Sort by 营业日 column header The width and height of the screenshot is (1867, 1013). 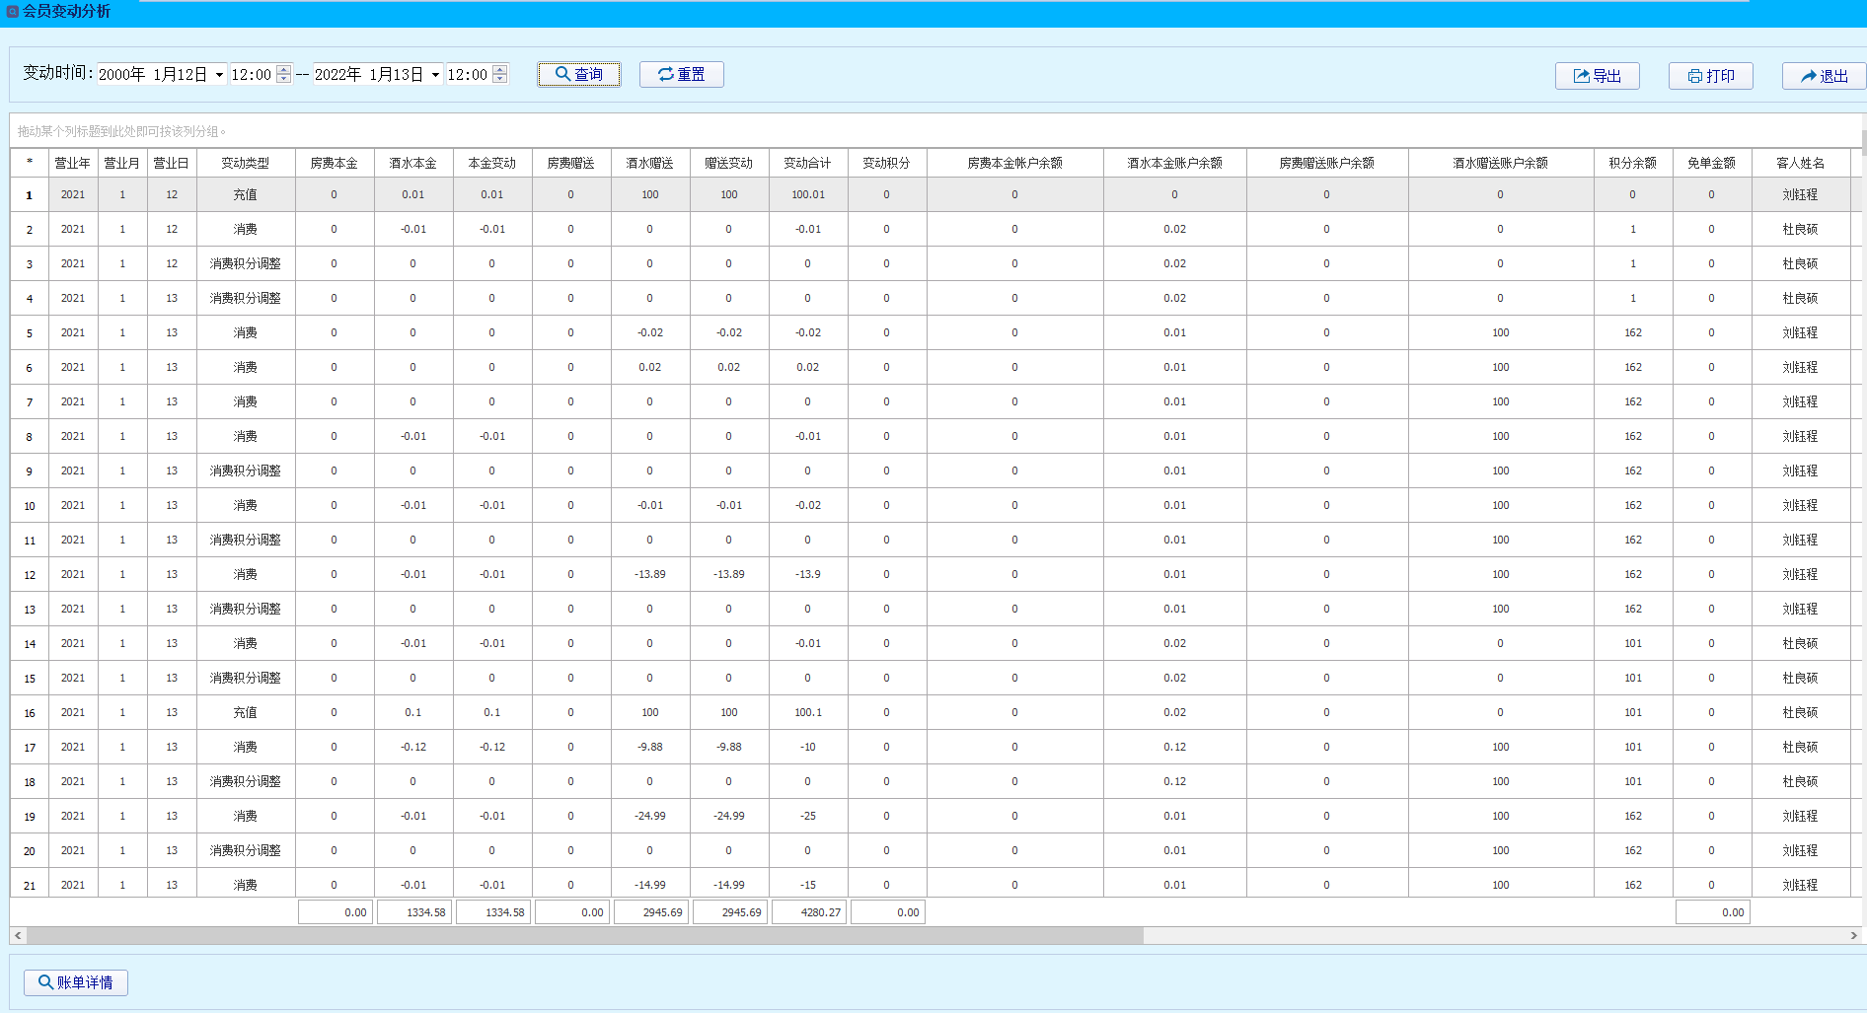(172, 163)
